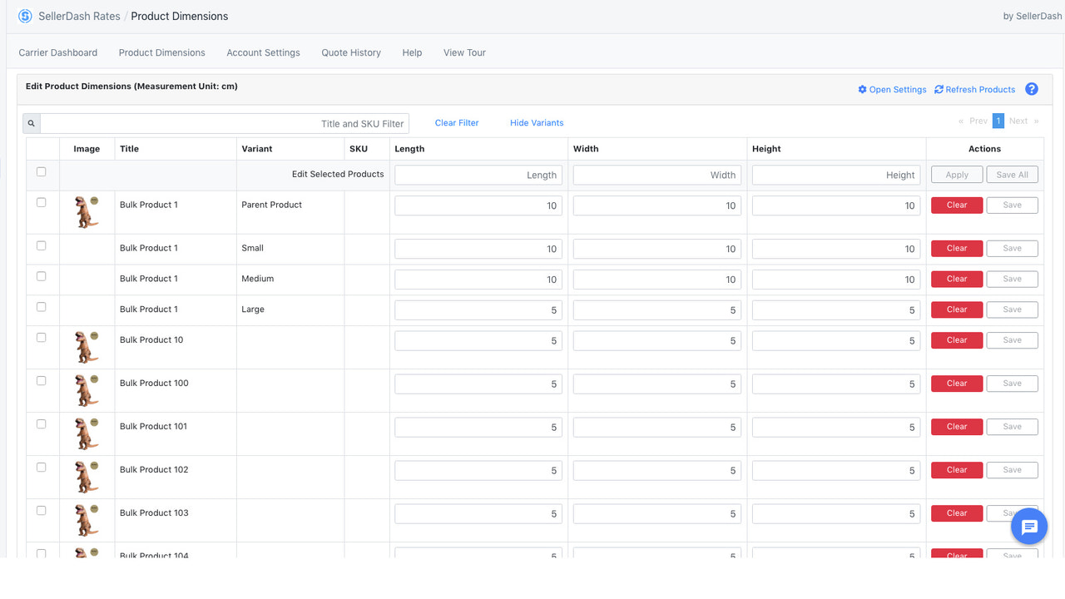The height and width of the screenshot is (599, 1065).
Task: Save the Large variant dimensions
Action: point(1012,309)
